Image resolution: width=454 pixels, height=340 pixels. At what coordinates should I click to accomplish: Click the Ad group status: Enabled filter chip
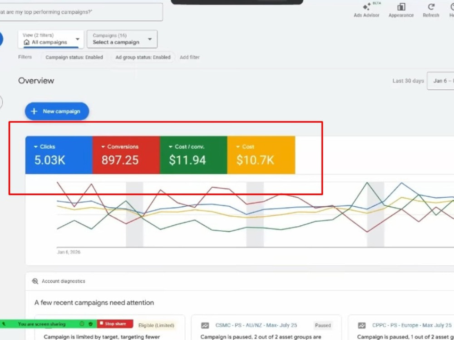click(x=143, y=57)
